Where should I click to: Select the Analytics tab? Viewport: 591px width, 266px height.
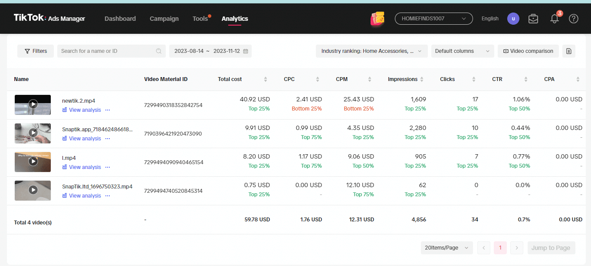click(235, 19)
